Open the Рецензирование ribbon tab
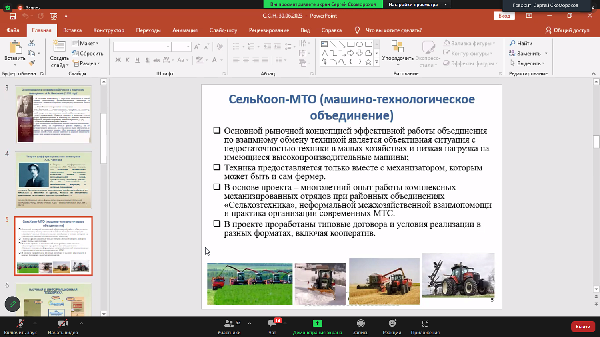This screenshot has height=337, width=600. 268,30
